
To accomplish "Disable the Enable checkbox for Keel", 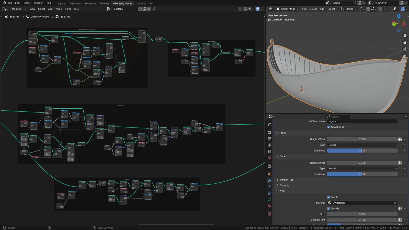I will [328, 197].
